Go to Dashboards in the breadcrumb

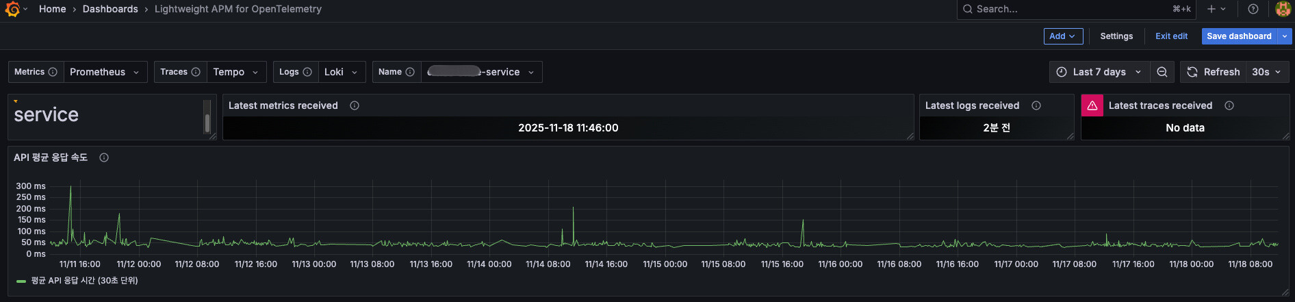click(x=110, y=9)
